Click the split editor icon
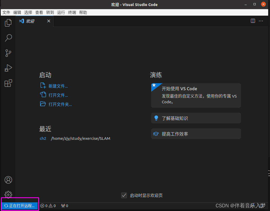Viewport: 270px width, 211px height. click(x=253, y=21)
